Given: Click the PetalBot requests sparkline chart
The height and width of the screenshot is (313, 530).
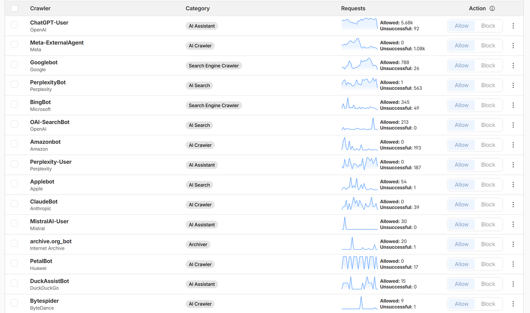Looking at the screenshot, I should pos(359,262).
